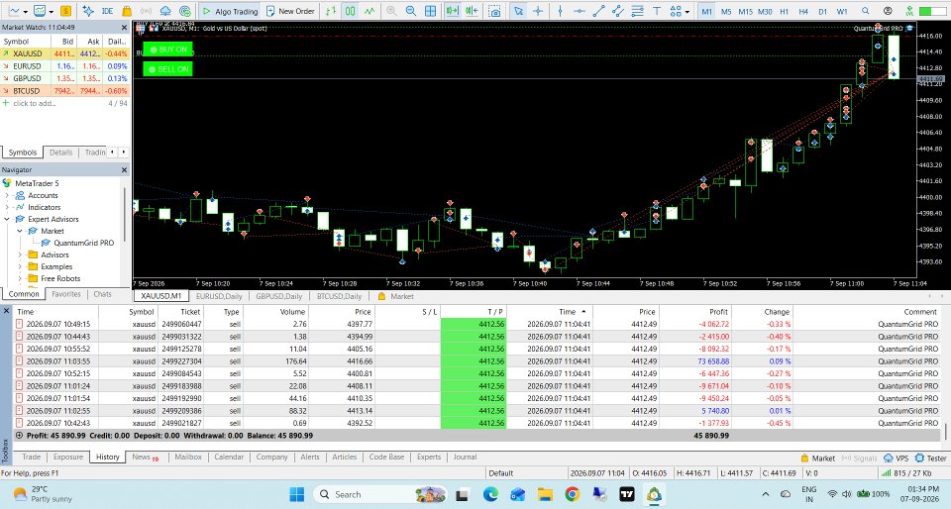Screen dimensions: 951x509
Task: Open the Journal tab in Toolbox
Action: point(465,457)
